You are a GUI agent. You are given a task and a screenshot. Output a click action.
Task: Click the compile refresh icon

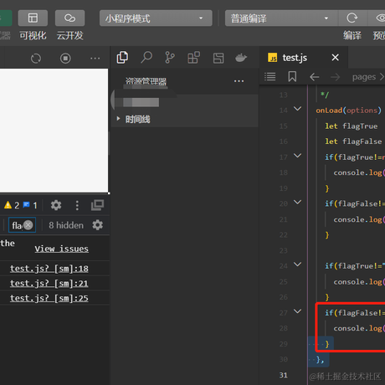click(x=352, y=18)
